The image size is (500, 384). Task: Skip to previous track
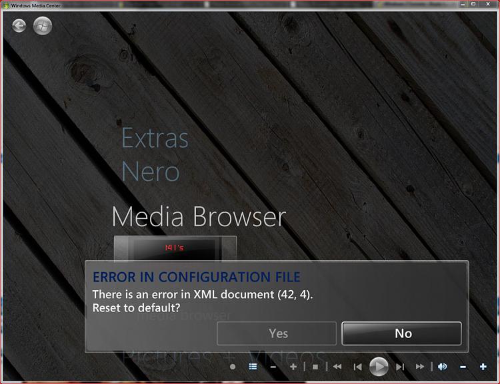tap(358, 367)
